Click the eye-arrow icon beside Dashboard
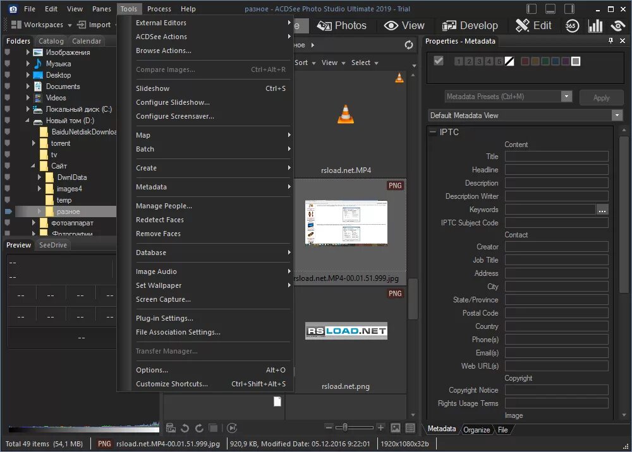632x452 pixels. [617, 26]
